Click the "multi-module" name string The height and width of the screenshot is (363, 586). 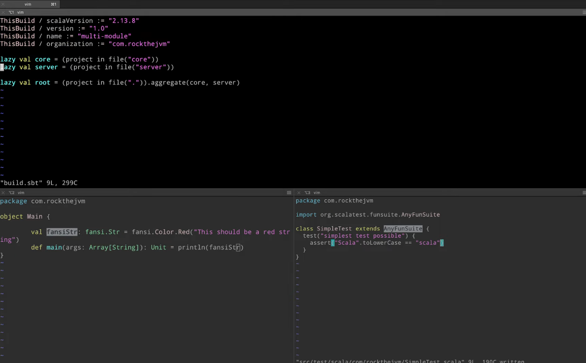pyautogui.click(x=104, y=36)
